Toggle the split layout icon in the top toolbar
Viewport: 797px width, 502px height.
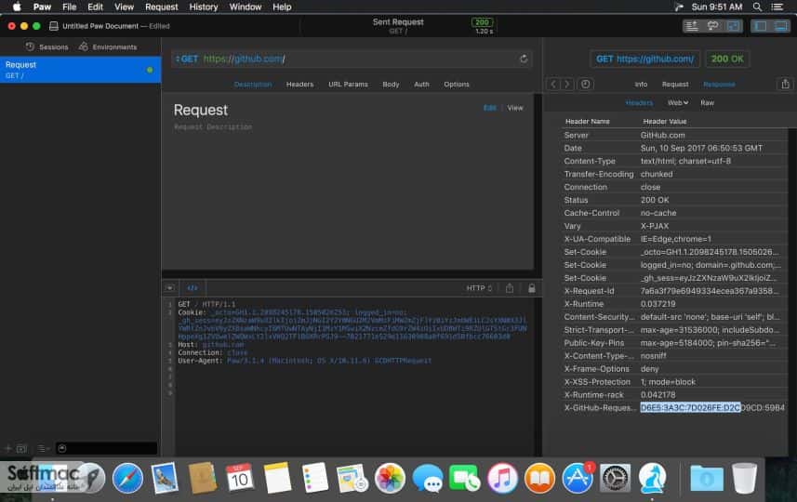(733, 26)
